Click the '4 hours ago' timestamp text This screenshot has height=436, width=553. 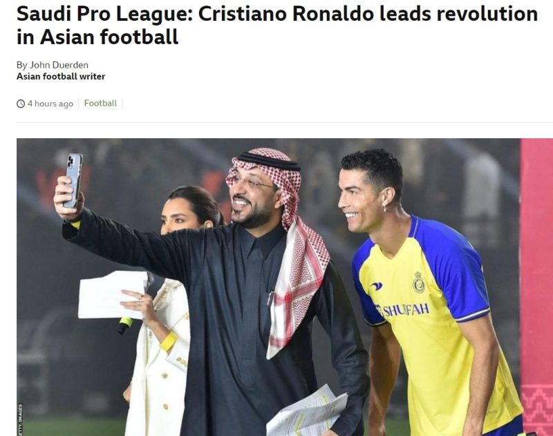[x=50, y=104]
